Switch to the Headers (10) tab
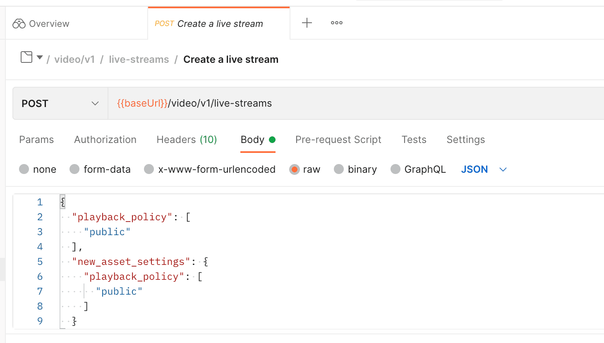This screenshot has height=343, width=604. (186, 139)
